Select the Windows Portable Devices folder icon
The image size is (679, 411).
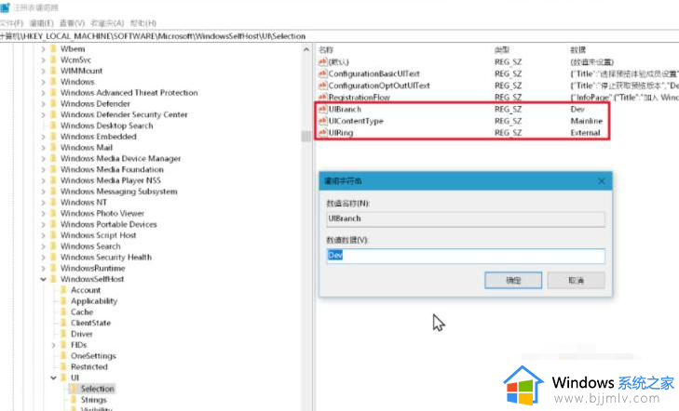coord(54,224)
